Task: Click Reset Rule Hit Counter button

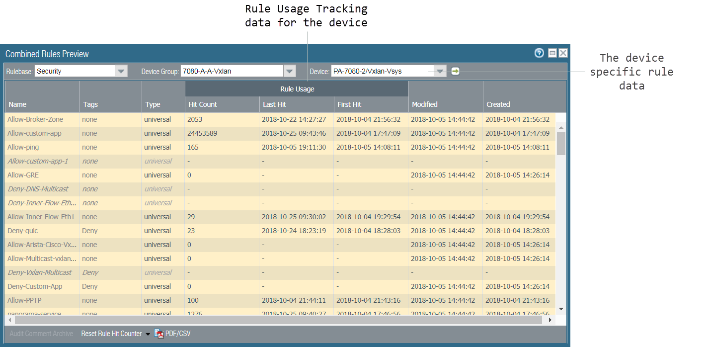Action: (x=111, y=334)
